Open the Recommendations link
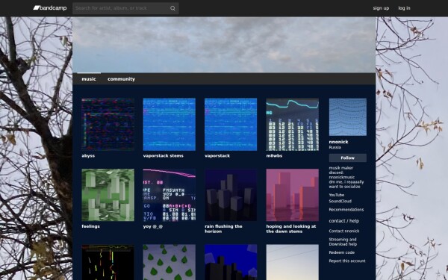 coord(346,210)
